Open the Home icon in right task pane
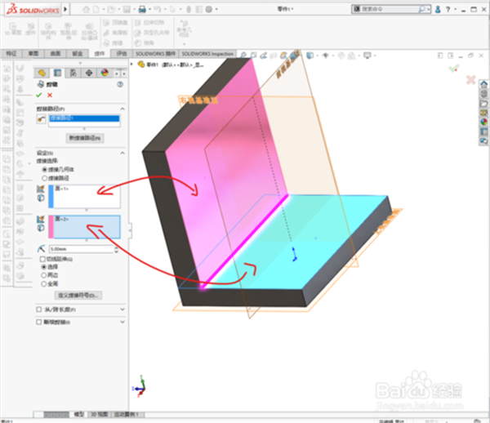490x423 pixels. pos(483,84)
